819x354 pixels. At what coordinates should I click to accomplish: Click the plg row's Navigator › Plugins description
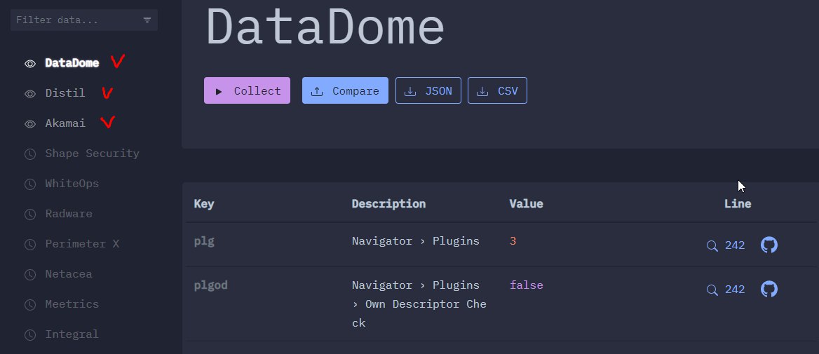click(x=415, y=241)
